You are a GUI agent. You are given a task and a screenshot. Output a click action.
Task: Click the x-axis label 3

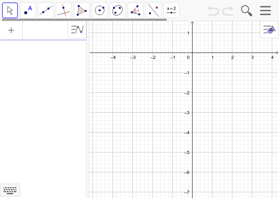[x=252, y=57]
